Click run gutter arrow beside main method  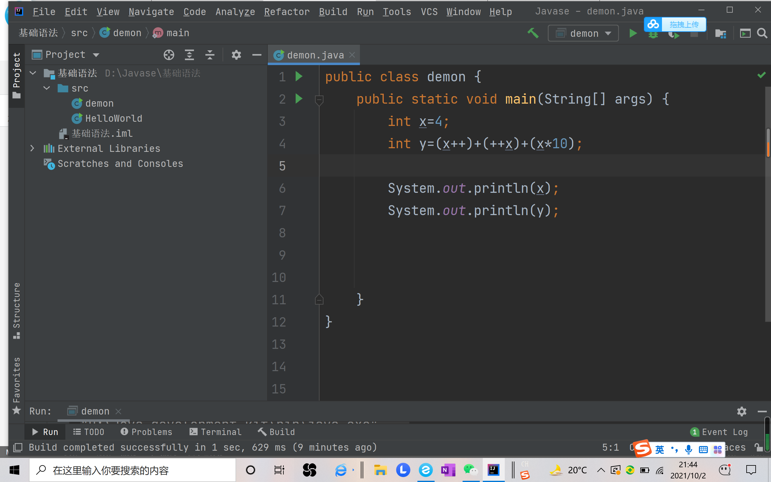(298, 99)
